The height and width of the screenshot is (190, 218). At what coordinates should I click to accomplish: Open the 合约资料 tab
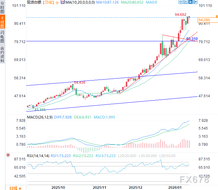(2, 54)
